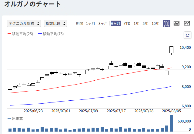
Task: Open the テクニカル指標 dropdown
Action: (x=24, y=23)
